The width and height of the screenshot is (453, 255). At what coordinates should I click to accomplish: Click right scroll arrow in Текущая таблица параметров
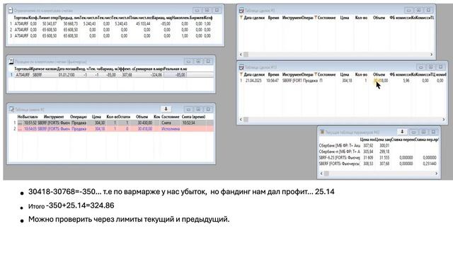coord(436,174)
